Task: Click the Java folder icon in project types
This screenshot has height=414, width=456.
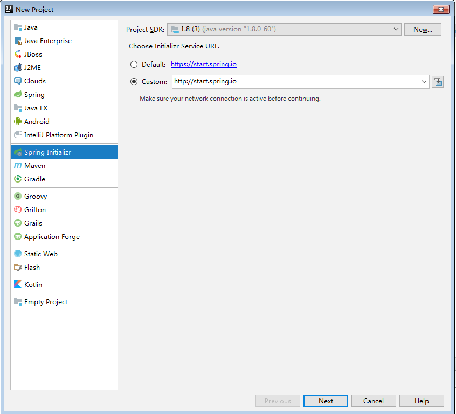Action: click(x=18, y=27)
